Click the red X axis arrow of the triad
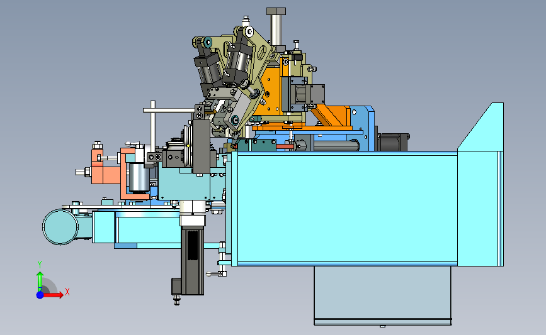 (x=52, y=295)
